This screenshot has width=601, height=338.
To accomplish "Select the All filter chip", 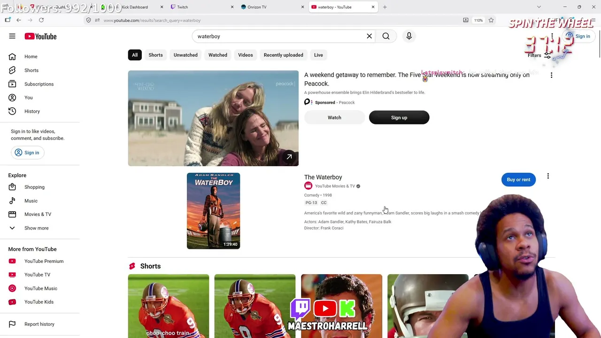I will pyautogui.click(x=135, y=55).
